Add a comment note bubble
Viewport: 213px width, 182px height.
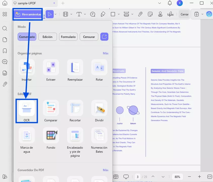[93, 14]
